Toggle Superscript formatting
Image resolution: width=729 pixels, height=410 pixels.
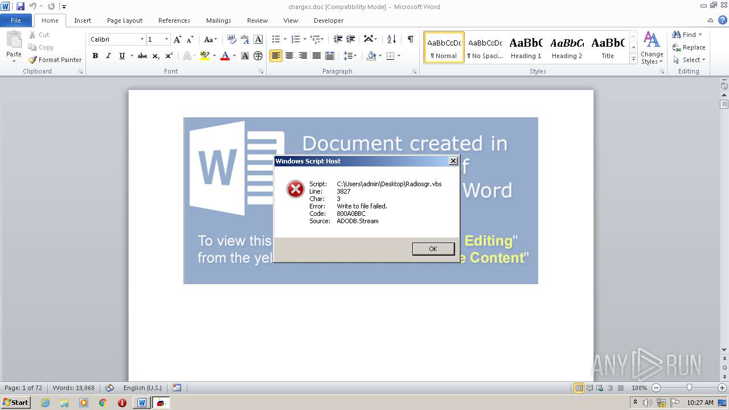(169, 56)
